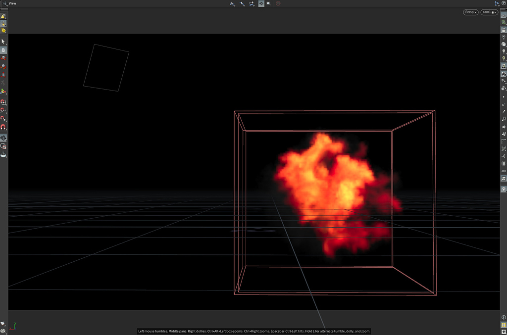Screen dimensions: 507x335
Task: Pick the Scale tool below the Rotate tool
Action: (3, 74)
